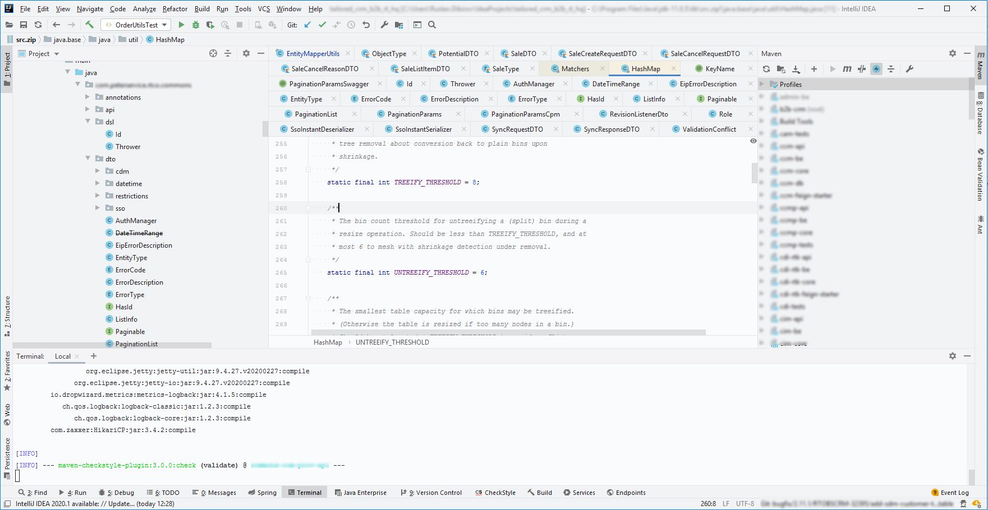This screenshot has height=510, width=988.
Task: Add a new terminal session tab
Action: click(x=94, y=356)
